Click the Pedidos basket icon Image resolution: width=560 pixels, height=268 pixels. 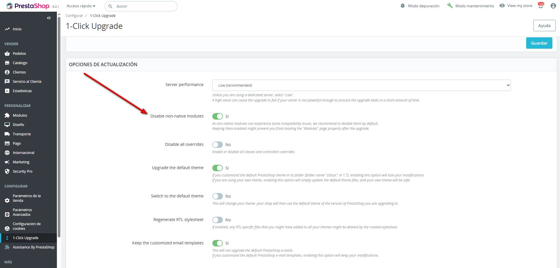(7, 54)
